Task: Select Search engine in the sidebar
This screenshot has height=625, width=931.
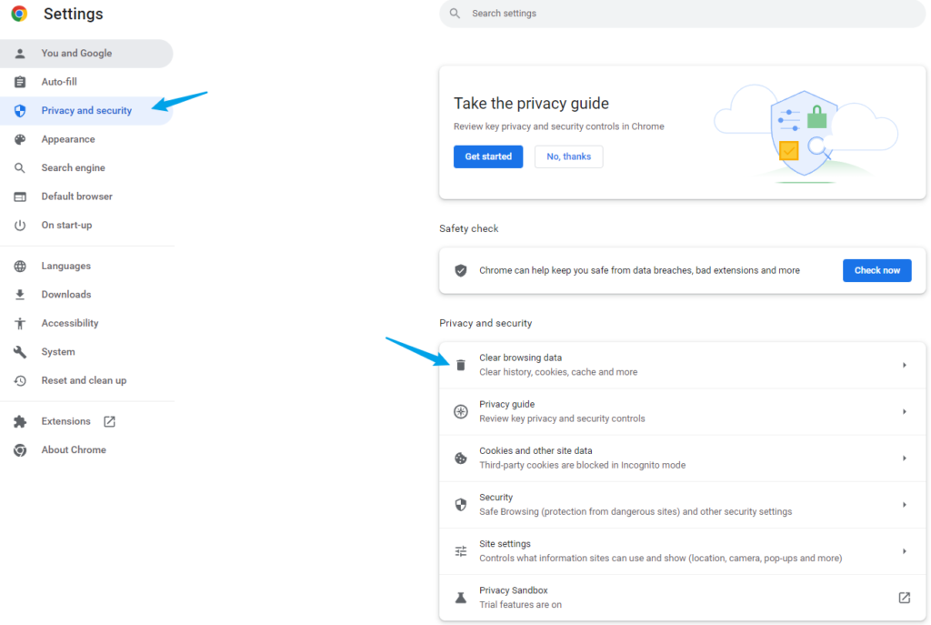Action: (x=73, y=168)
